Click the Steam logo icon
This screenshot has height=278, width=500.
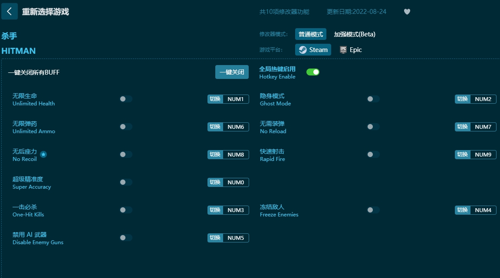pyautogui.click(x=303, y=50)
